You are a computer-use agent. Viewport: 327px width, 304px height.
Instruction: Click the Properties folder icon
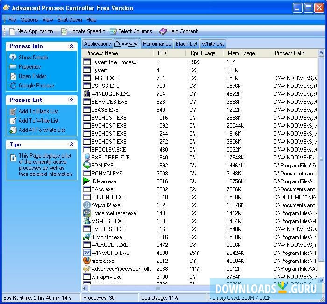13,67
